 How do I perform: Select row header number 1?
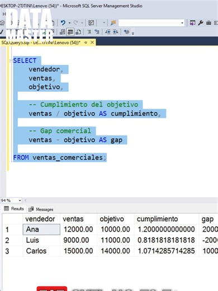click(12, 229)
